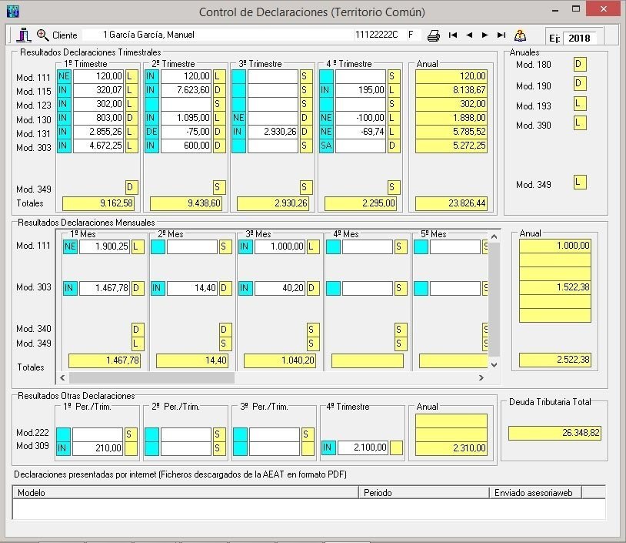Go to previous client record

[x=469, y=35]
